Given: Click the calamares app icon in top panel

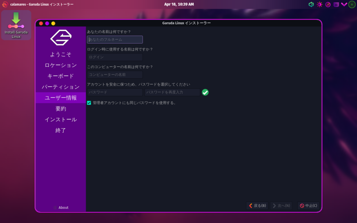Looking at the screenshot, I should click(x=5, y=5).
